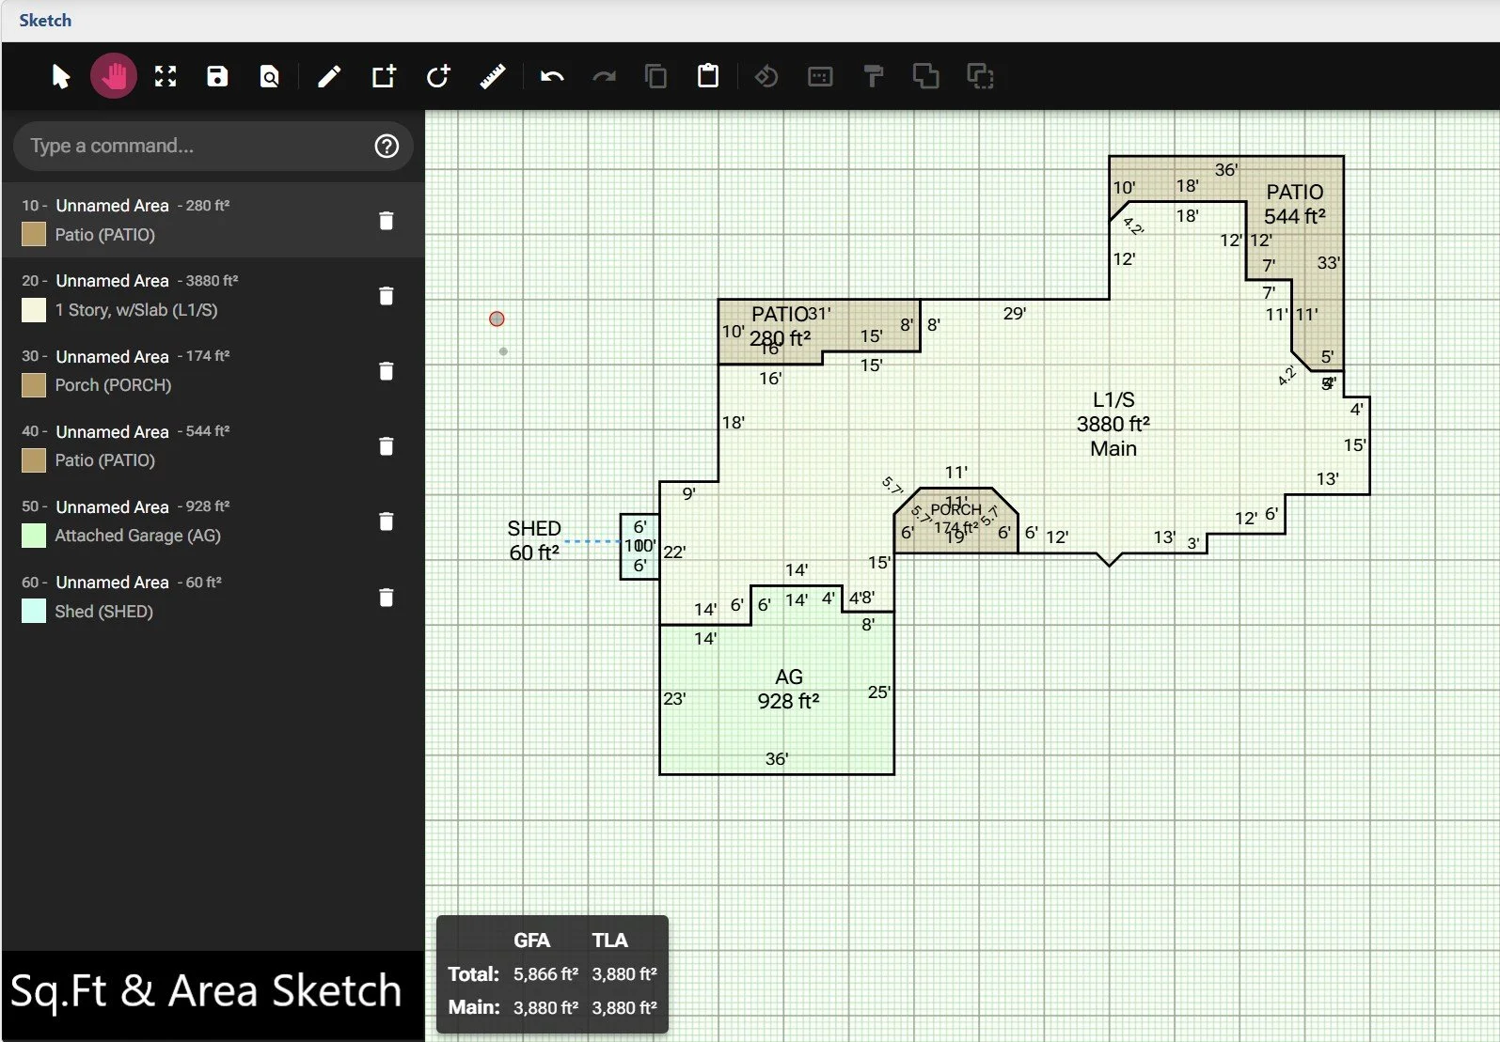Click the PATIO 544 ft² label on canvas
This screenshot has width=1500, height=1042.
click(1294, 204)
